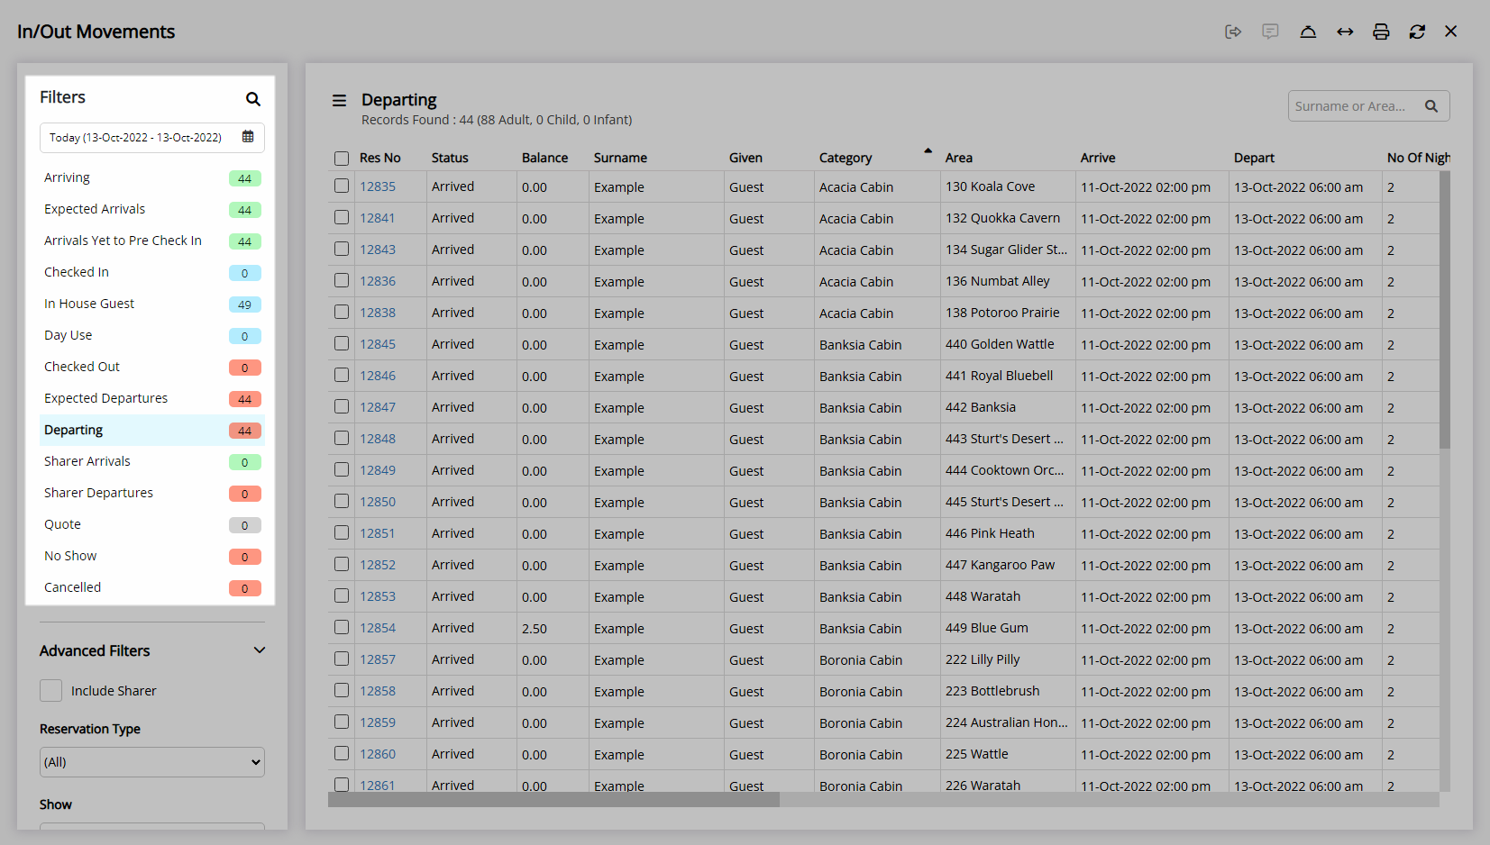Select Arrivals Yet to Pre Check In filter
Viewport: 1490px width, 845px height.
(x=151, y=241)
